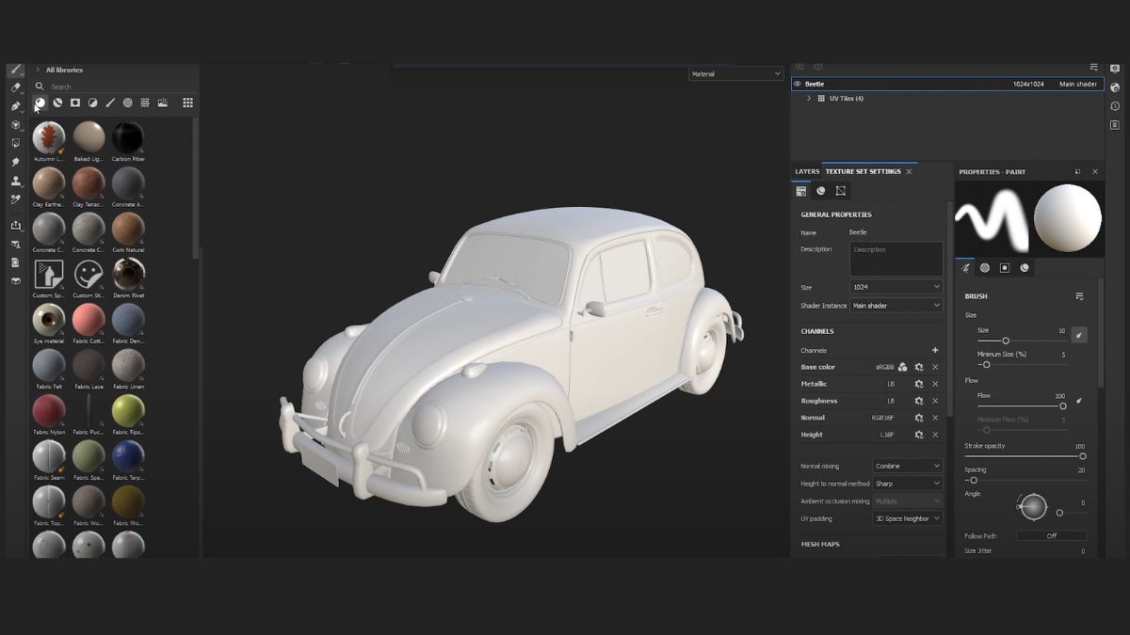This screenshot has height=635, width=1130.
Task: Close the Texture Set Settings tab
Action: click(910, 171)
